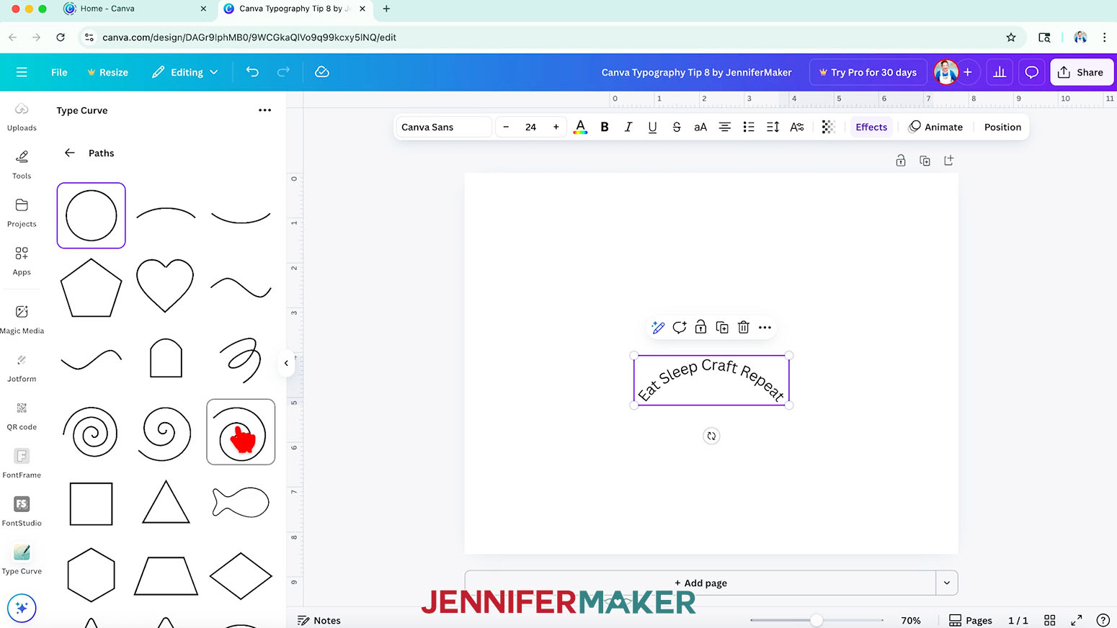The height and width of the screenshot is (628, 1117).
Task: Select the heart path shape
Action: (x=166, y=286)
